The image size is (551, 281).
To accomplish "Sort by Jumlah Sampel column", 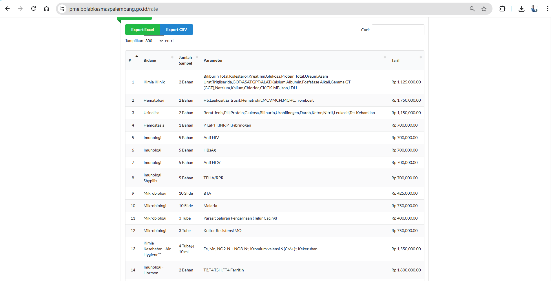I will (x=185, y=60).
